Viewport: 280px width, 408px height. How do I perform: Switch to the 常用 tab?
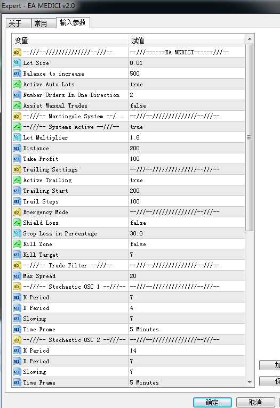[x=44, y=23]
